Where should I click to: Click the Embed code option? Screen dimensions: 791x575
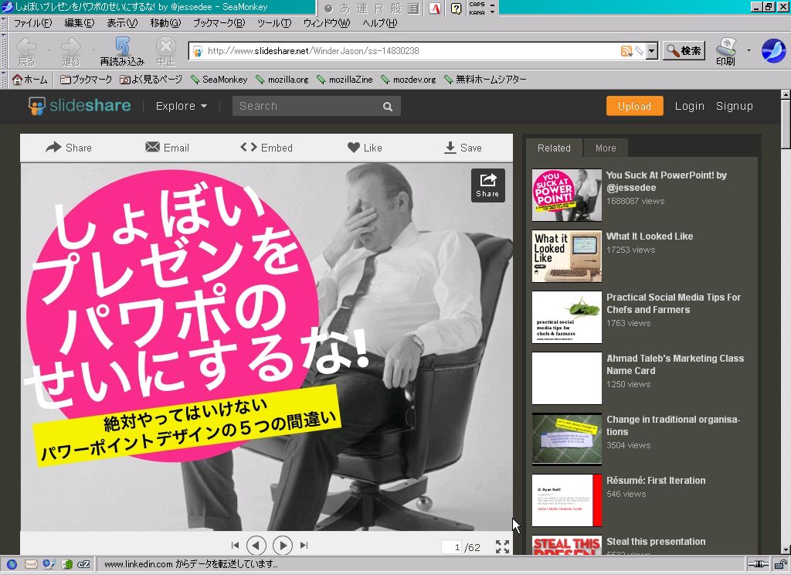tap(266, 148)
